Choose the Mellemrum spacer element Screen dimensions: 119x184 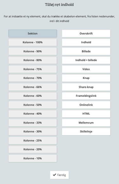[x=86, y=123]
